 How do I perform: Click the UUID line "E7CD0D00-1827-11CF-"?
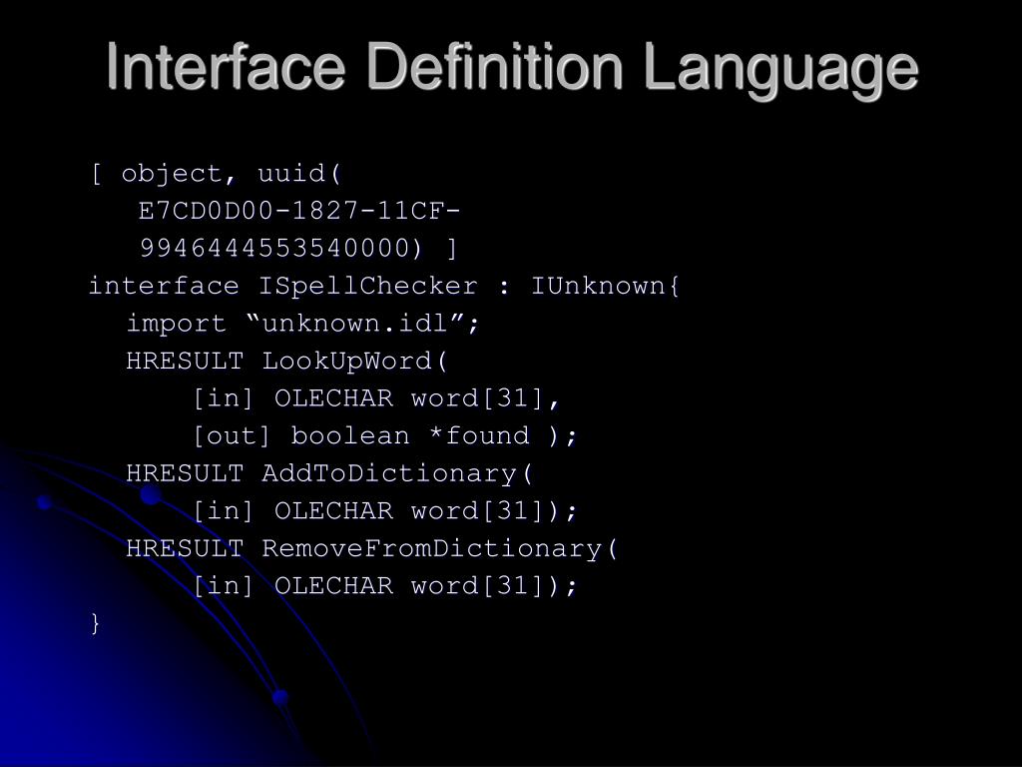click(299, 211)
